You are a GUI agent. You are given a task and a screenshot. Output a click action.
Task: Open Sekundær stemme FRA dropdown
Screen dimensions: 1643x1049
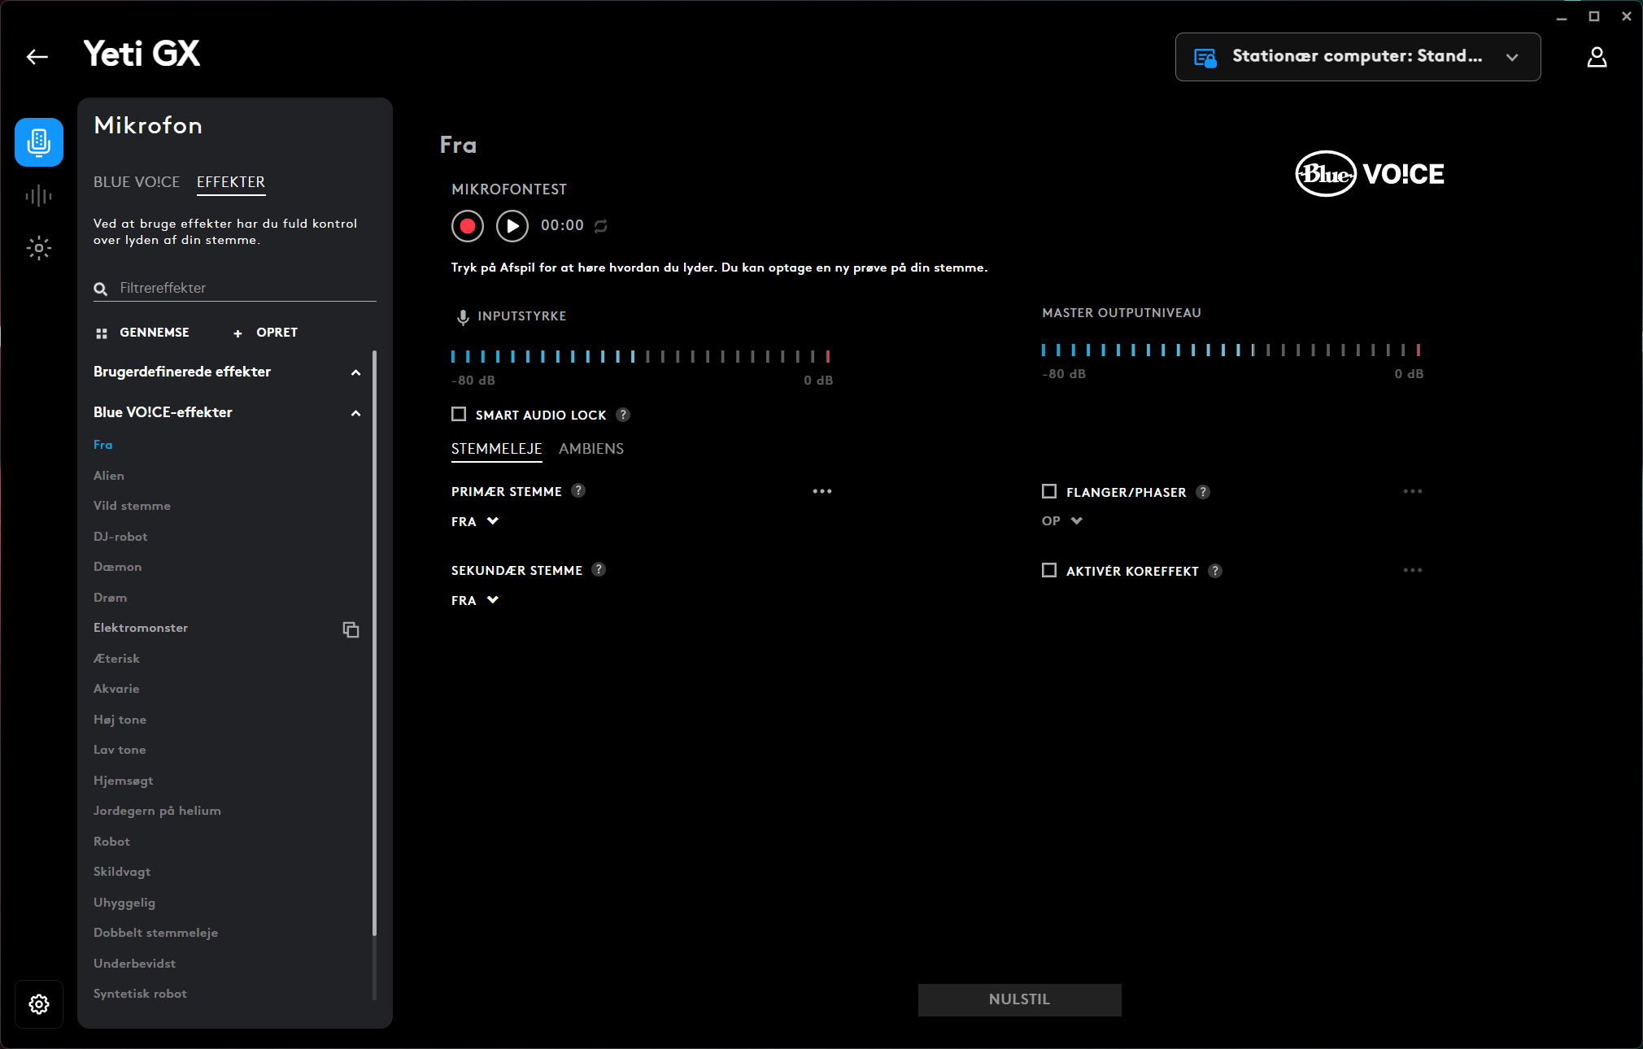coord(475,600)
